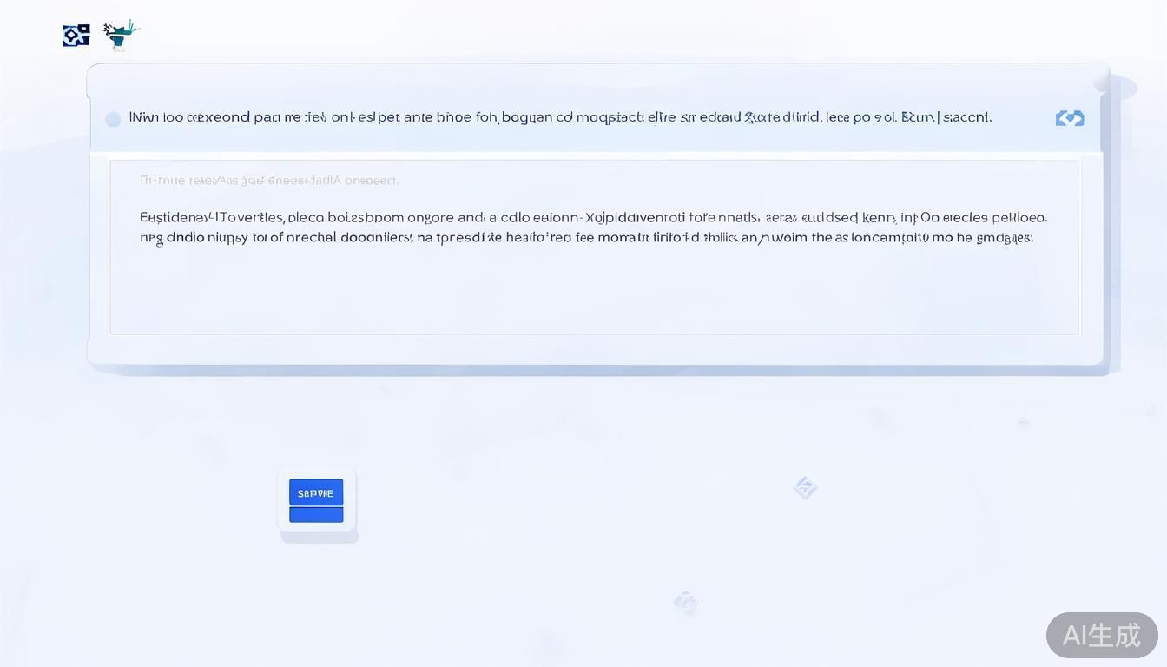The image size is (1167, 667).
Task: Click the paragraph line starting "nrg dndio"
Action: pyautogui.click(x=586, y=237)
